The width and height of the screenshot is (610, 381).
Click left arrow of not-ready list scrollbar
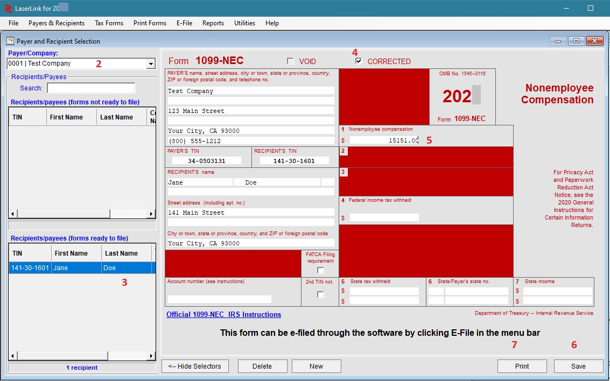click(x=13, y=214)
